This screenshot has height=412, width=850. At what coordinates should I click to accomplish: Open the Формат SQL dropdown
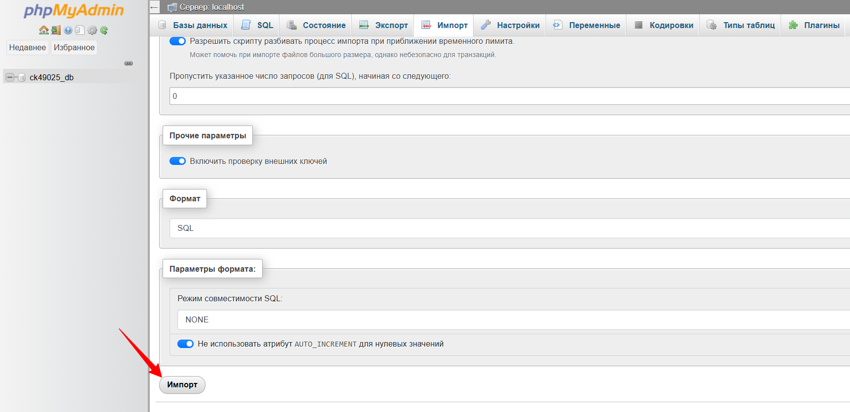pyautogui.click(x=510, y=228)
